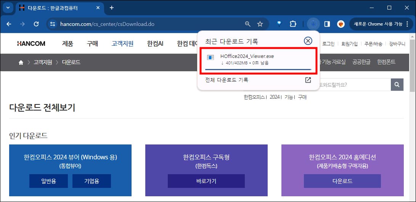Click the blue diamond extension icon

[x=279, y=24]
